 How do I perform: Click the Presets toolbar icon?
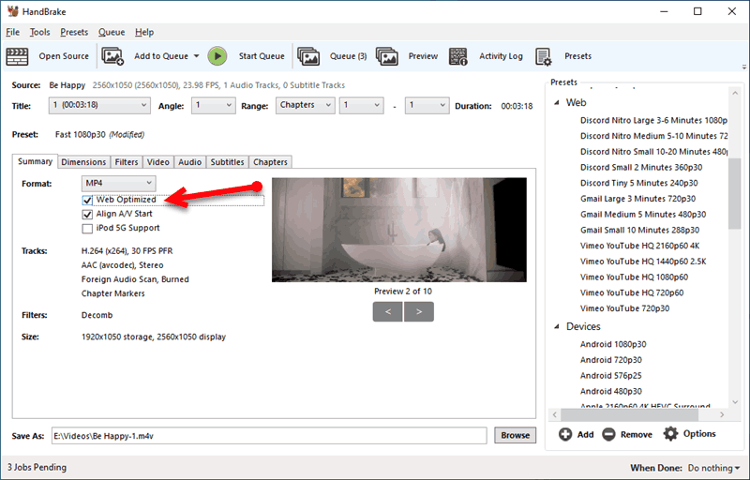tap(544, 56)
